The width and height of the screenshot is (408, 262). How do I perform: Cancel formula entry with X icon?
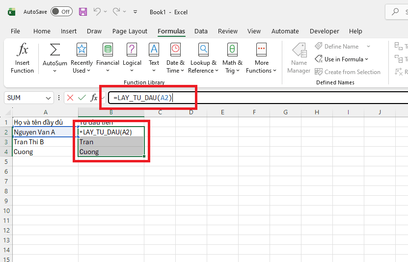pos(70,98)
